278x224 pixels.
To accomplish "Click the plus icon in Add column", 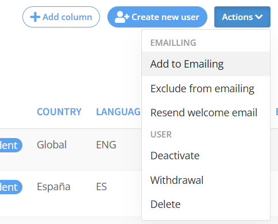I will click(35, 17).
